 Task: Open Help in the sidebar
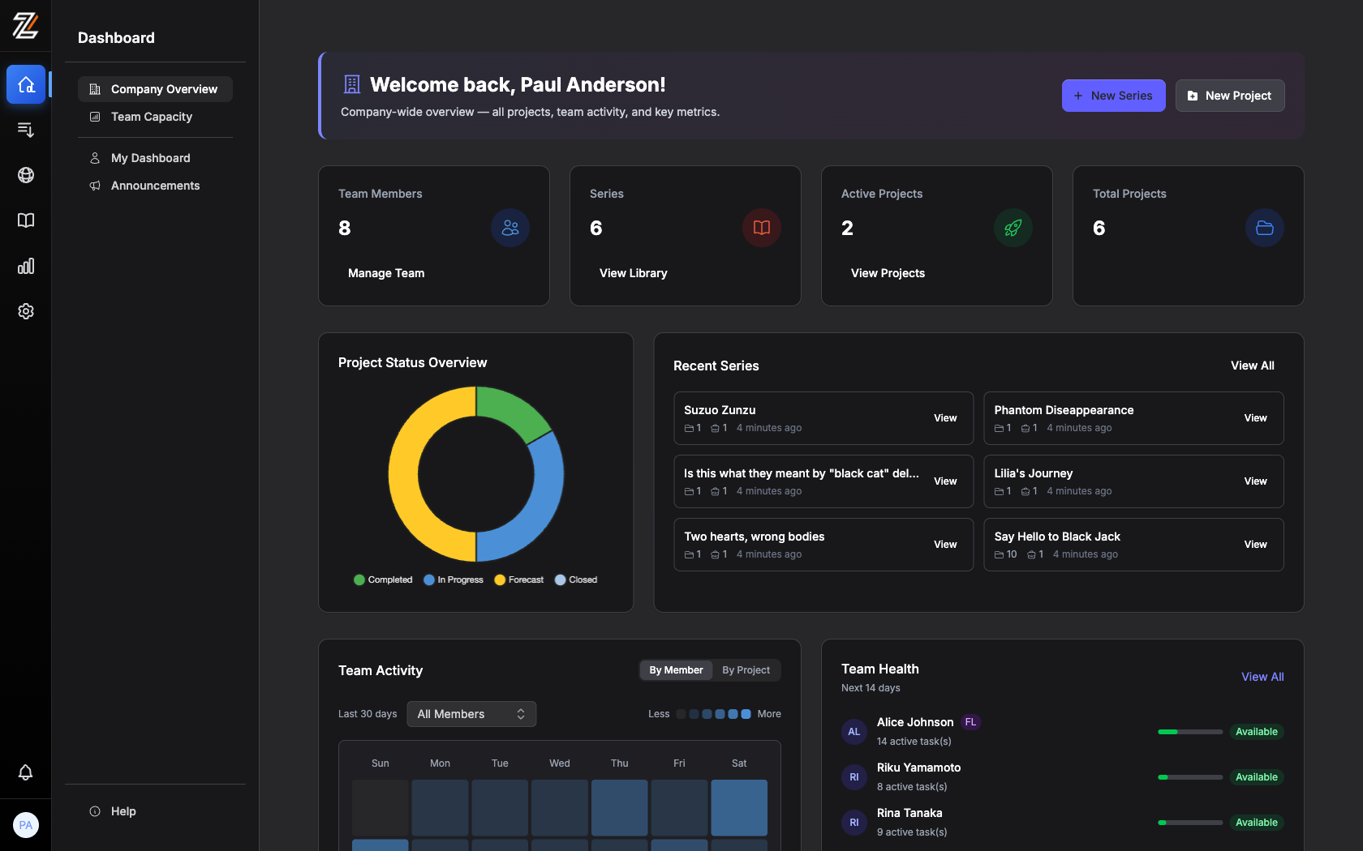click(x=155, y=811)
